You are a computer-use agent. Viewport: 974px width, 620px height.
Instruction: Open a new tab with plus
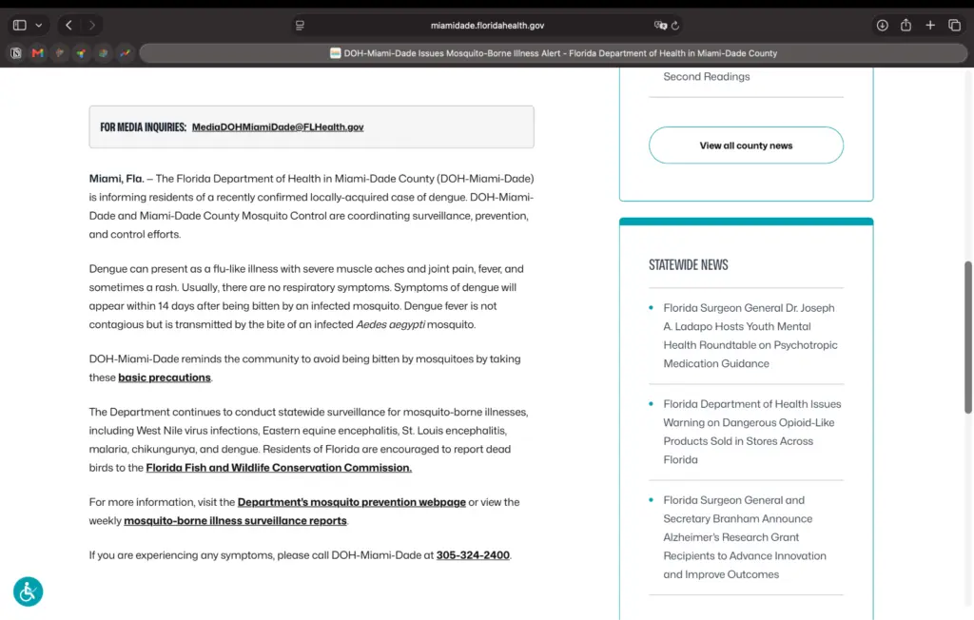click(930, 26)
